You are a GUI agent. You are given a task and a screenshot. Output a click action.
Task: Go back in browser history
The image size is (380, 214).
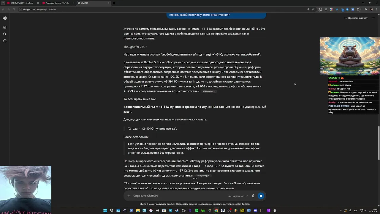point(3,9)
